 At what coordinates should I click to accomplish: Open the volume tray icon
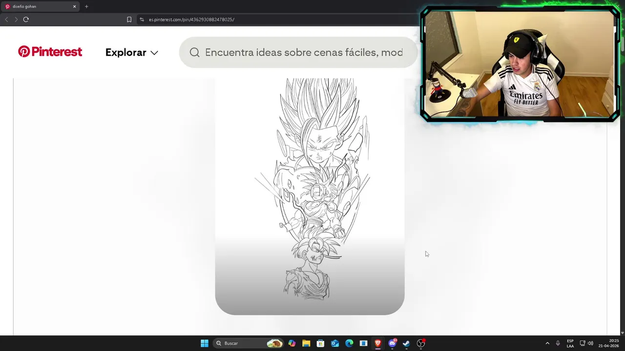590,343
